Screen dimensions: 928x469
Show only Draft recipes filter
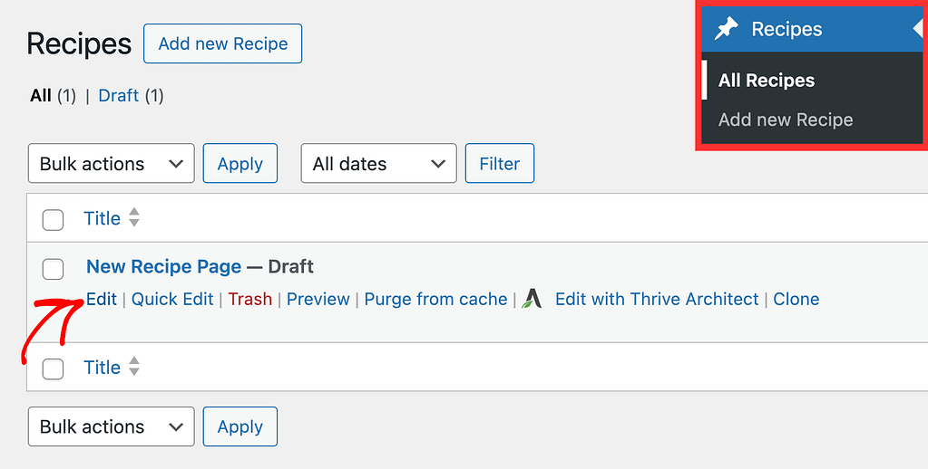(118, 96)
